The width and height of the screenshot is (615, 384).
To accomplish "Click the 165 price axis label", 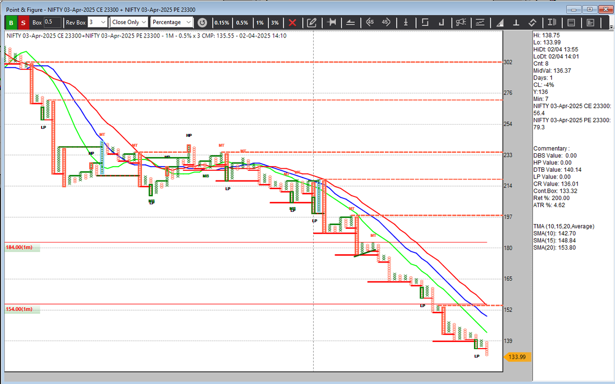I will click(508, 279).
